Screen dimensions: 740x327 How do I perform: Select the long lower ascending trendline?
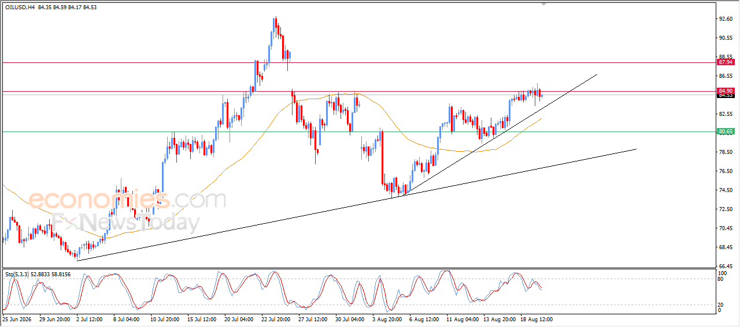point(356,205)
